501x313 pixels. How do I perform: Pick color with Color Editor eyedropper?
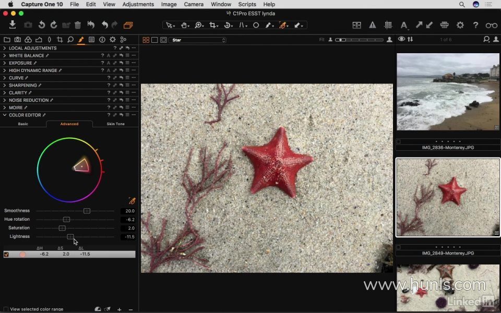point(132,201)
